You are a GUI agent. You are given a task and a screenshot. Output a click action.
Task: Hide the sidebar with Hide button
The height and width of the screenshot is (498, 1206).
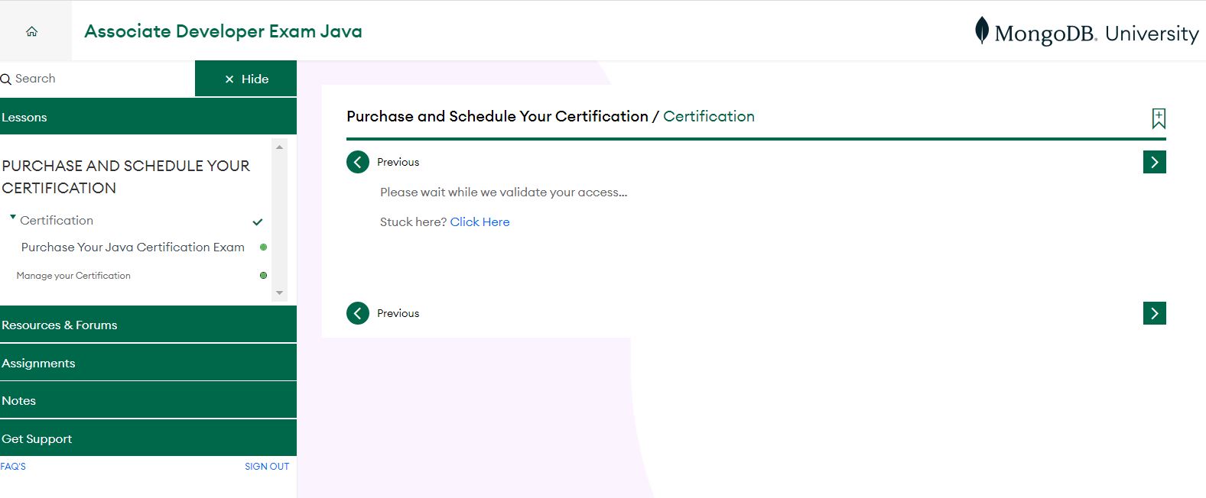(246, 79)
